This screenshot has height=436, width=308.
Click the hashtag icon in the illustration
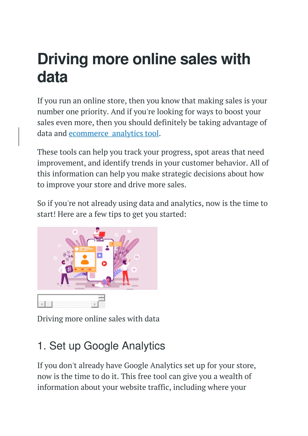[69, 269]
